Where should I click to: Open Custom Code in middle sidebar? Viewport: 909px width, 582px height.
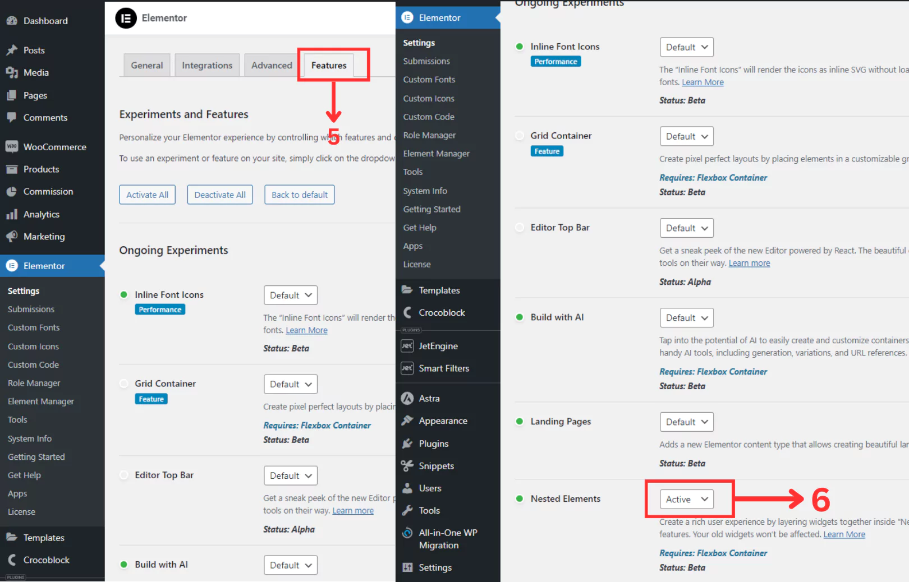pyautogui.click(x=429, y=117)
